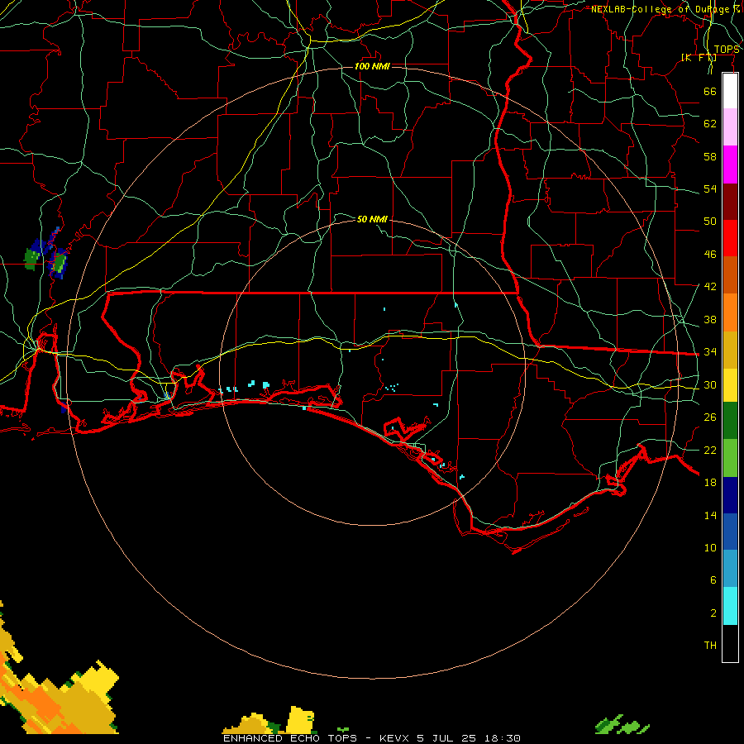Click the yellow 30 kft legend swatch
Screen dimensions: 744x744
[x=730, y=384]
